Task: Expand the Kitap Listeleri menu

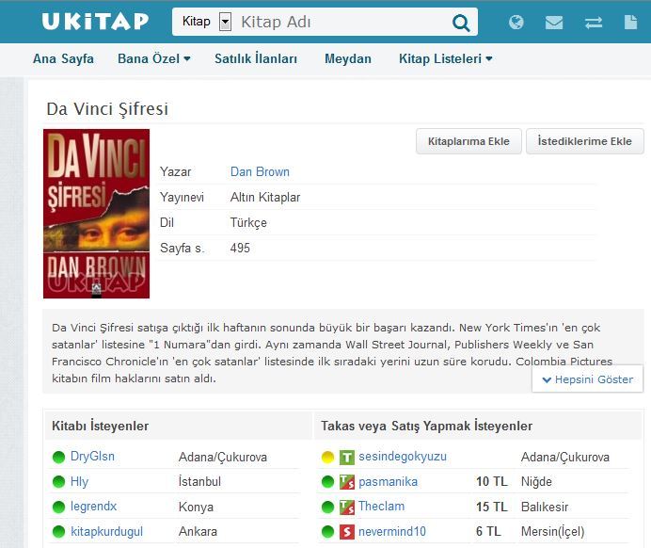Action: (445, 58)
